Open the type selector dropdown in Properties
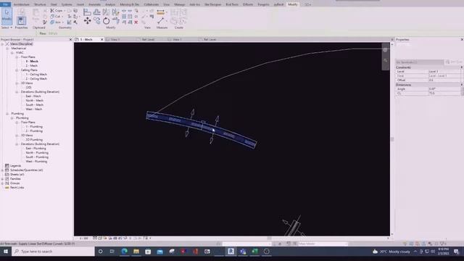This screenshot has height=261, width=464. [420, 62]
